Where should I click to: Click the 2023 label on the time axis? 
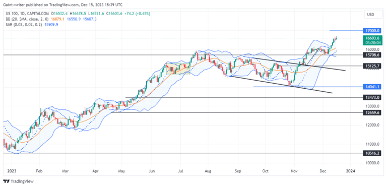[x=12, y=171]
